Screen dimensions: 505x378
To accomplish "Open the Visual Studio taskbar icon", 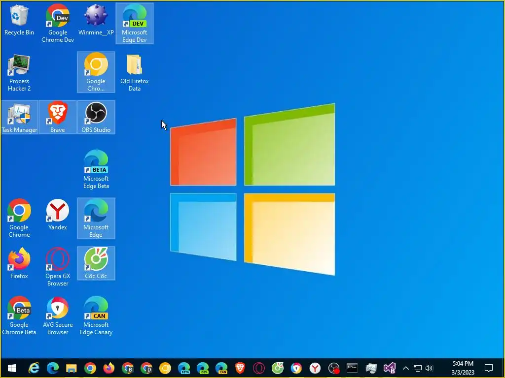I will tap(390, 368).
